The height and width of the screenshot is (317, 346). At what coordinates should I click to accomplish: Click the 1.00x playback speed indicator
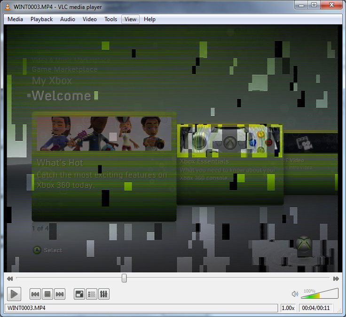click(x=288, y=308)
